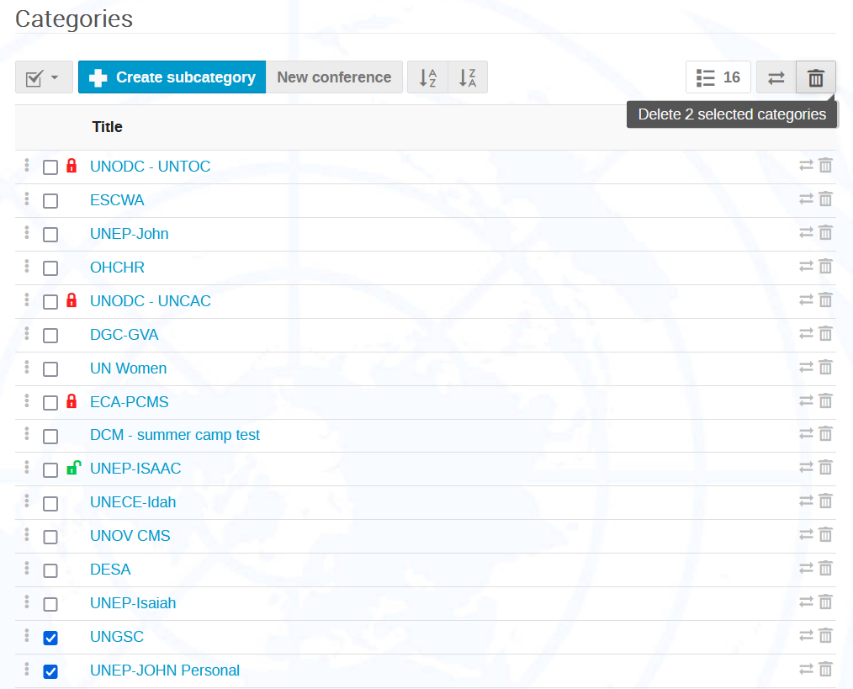Tick the ECA-PCMS checkbox
Screen dimensions: 853x689
tap(50, 403)
